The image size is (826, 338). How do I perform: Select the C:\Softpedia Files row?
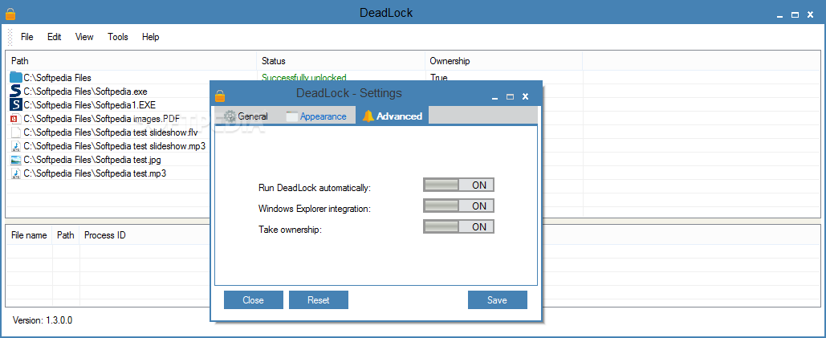58,78
